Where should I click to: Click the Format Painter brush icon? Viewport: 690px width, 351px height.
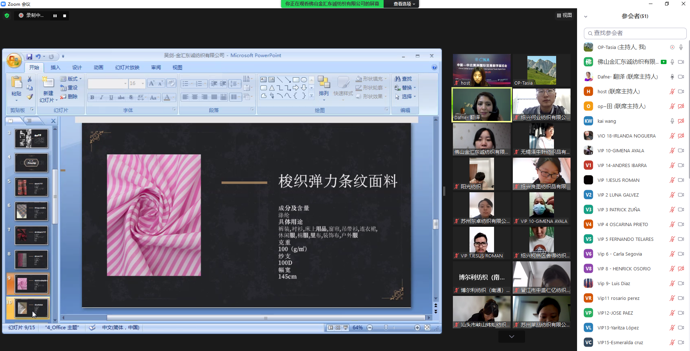(x=30, y=96)
